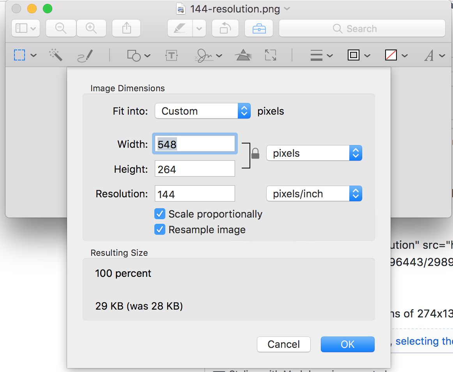The width and height of the screenshot is (453, 372).
Task: Toggle the Markup toolbox button
Action: (x=259, y=28)
